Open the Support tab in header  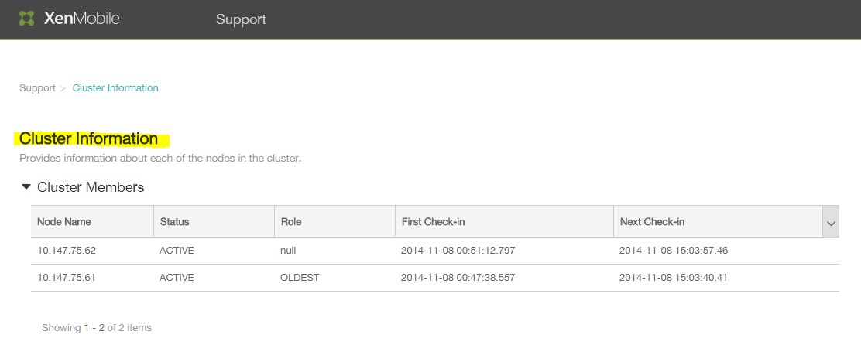[241, 19]
